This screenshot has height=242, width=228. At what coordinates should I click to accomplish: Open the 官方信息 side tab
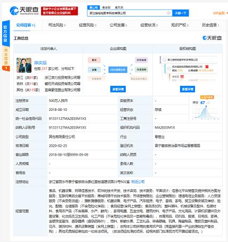pyautogui.click(x=6, y=34)
